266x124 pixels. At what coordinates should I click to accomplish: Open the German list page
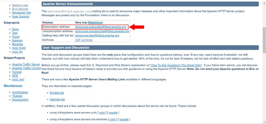pos(57,99)
